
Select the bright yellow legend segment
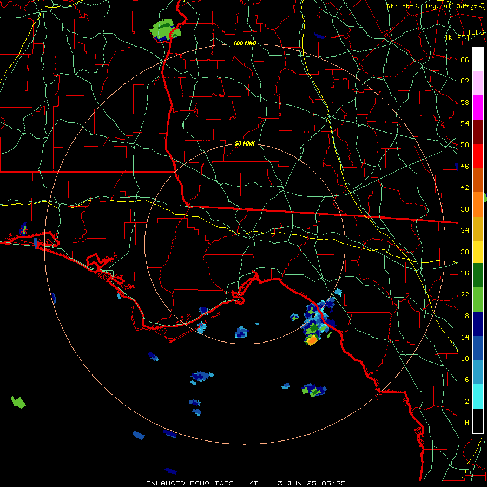[478, 252]
